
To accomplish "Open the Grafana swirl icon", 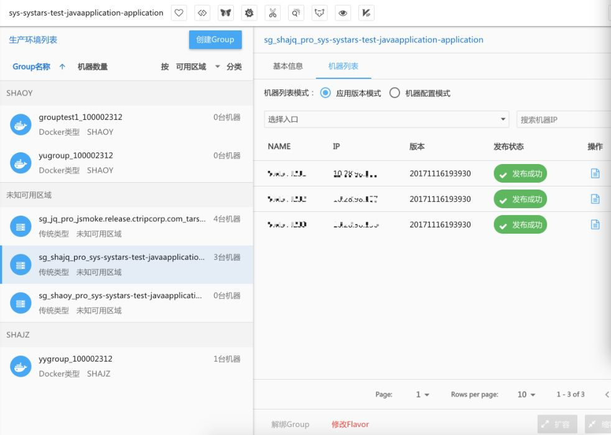I will click(x=249, y=13).
